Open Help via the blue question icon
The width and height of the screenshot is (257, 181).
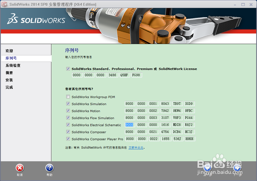(50, 168)
